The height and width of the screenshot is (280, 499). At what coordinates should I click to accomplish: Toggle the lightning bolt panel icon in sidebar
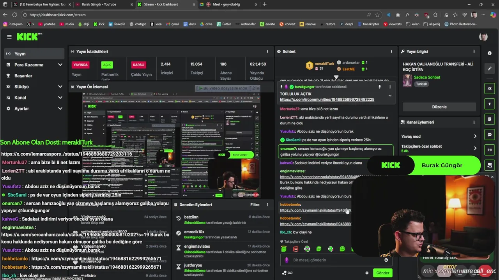[x=490, y=104]
